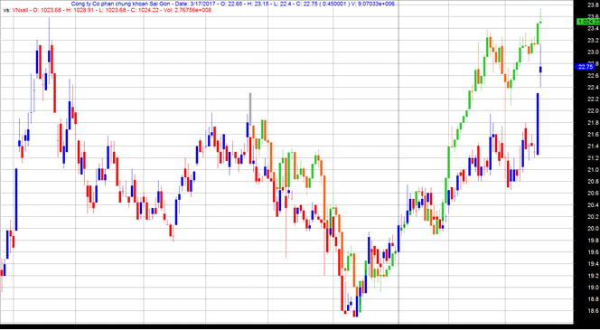Click the 22.0 price axis label

594,111
